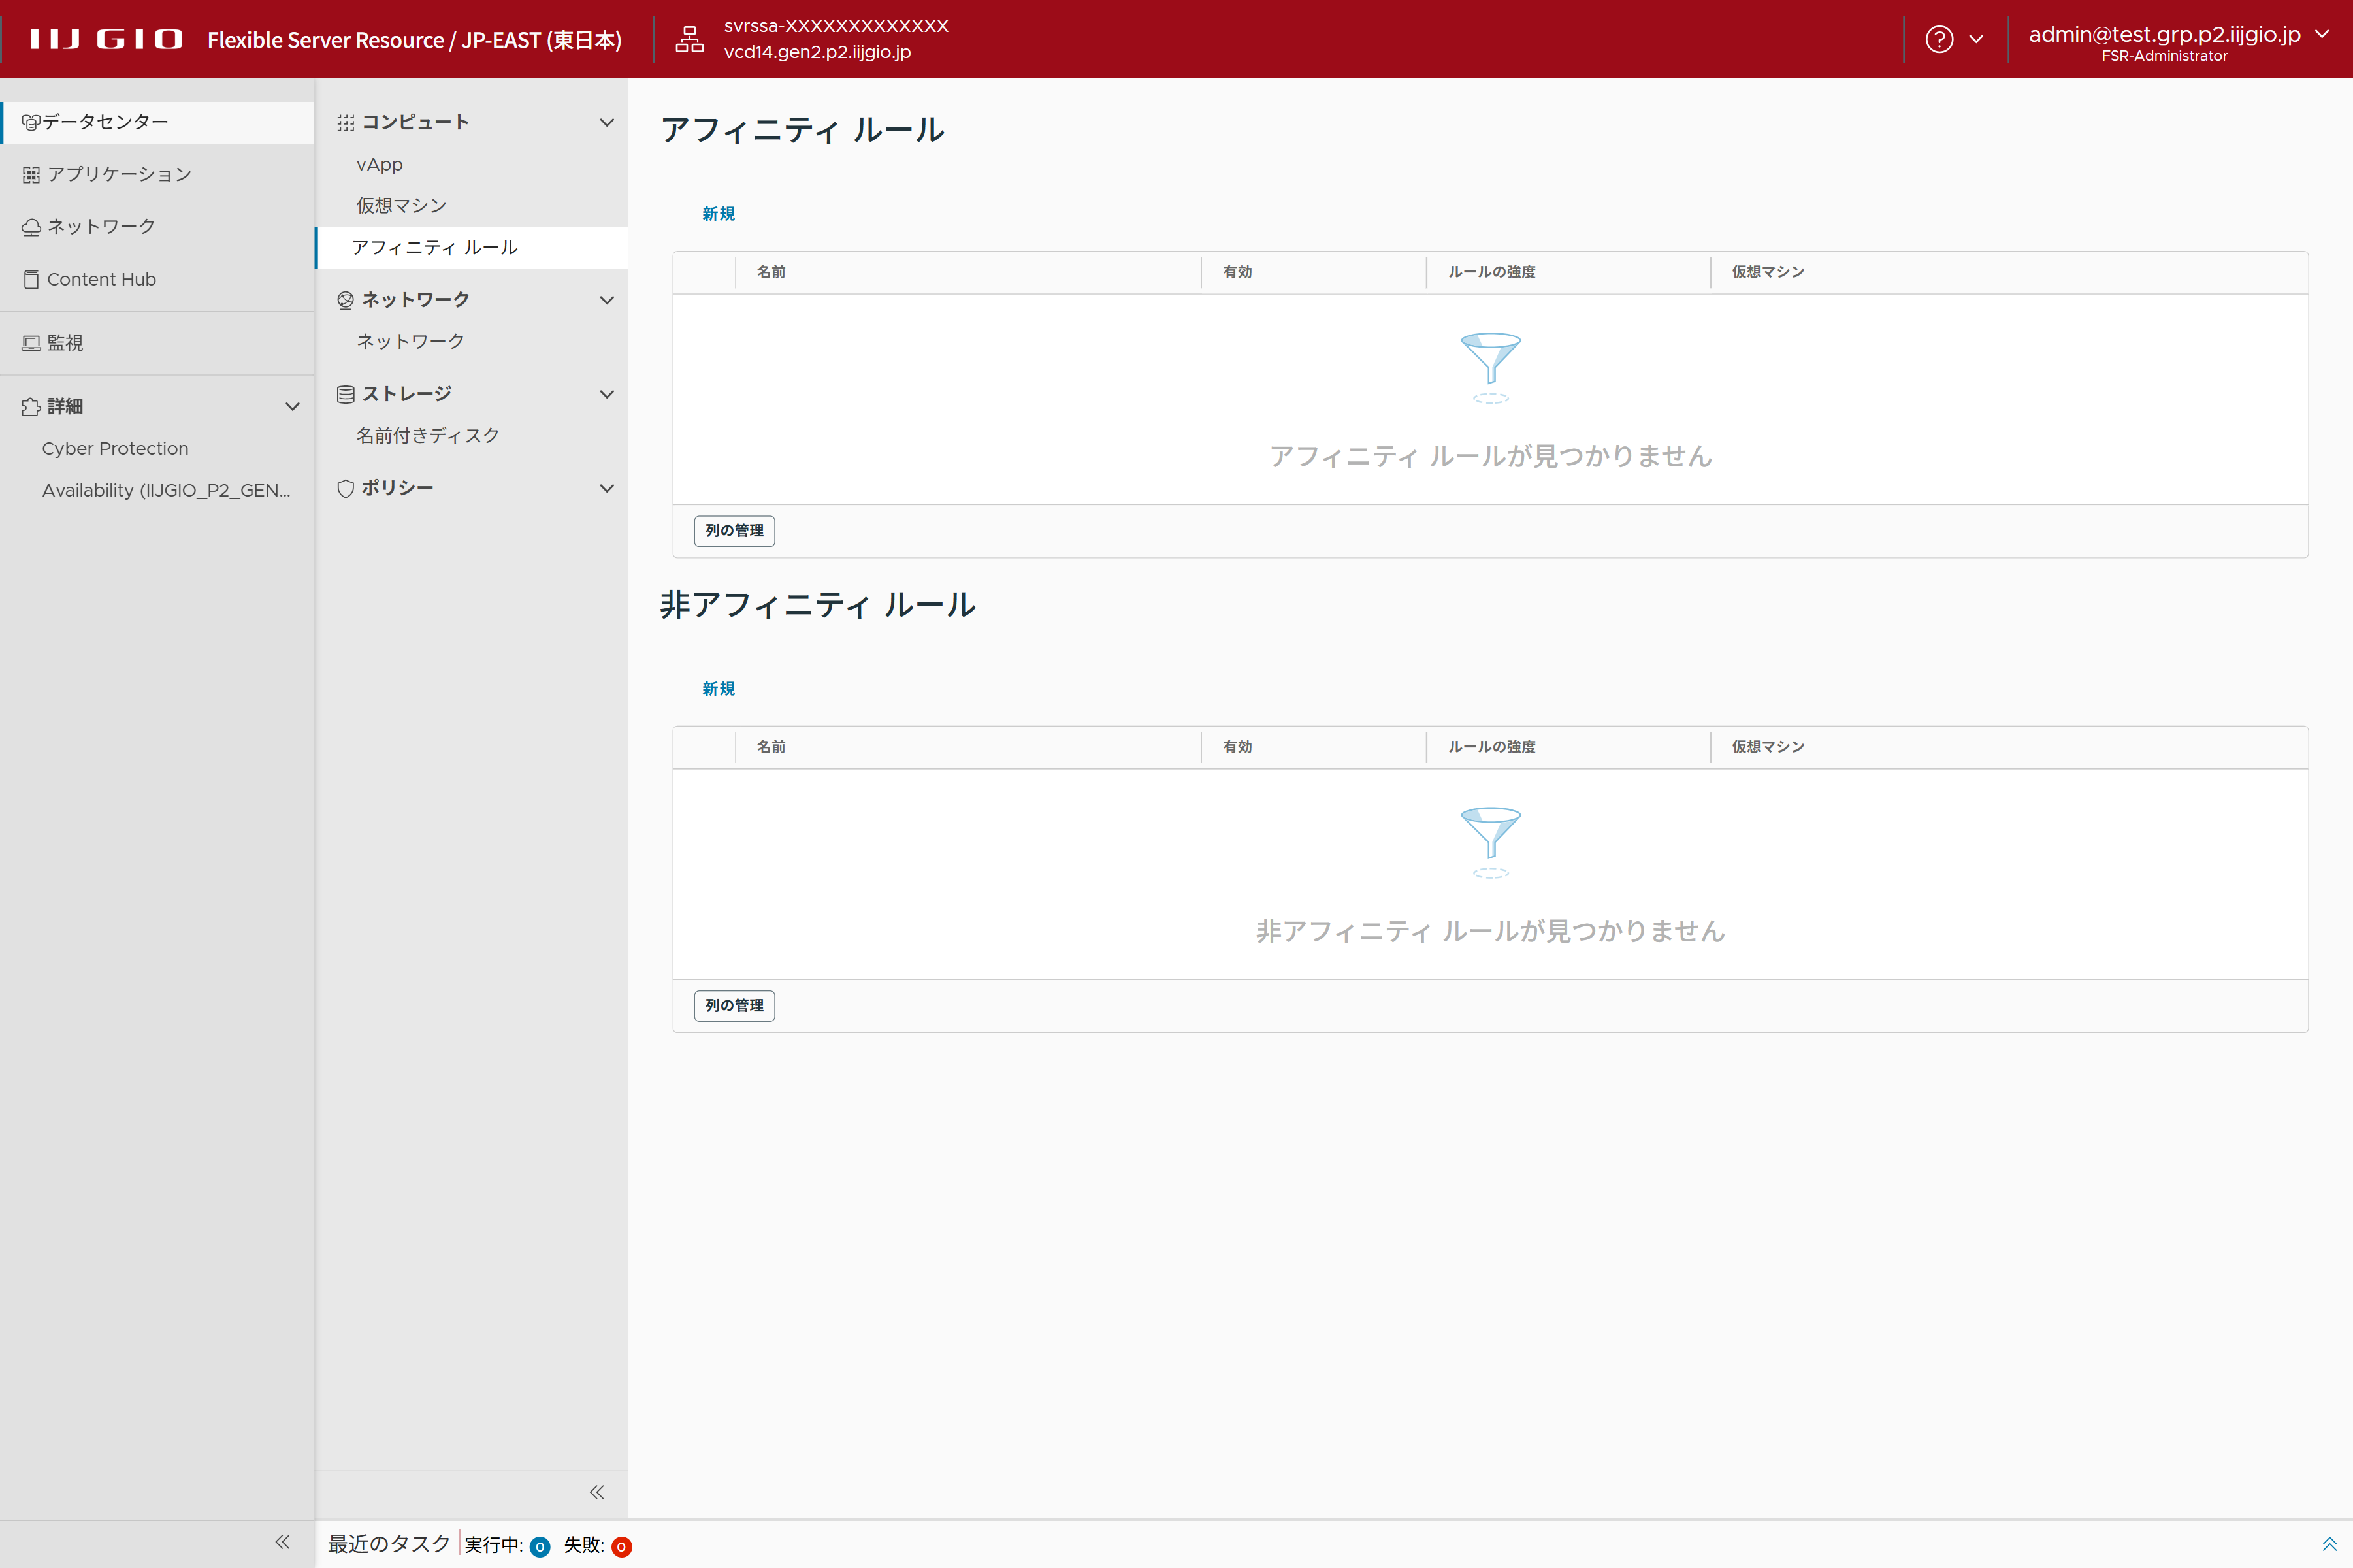Screen dimensions: 2353x1568
Task: Collapse the コンピュート section
Action: click(606, 122)
